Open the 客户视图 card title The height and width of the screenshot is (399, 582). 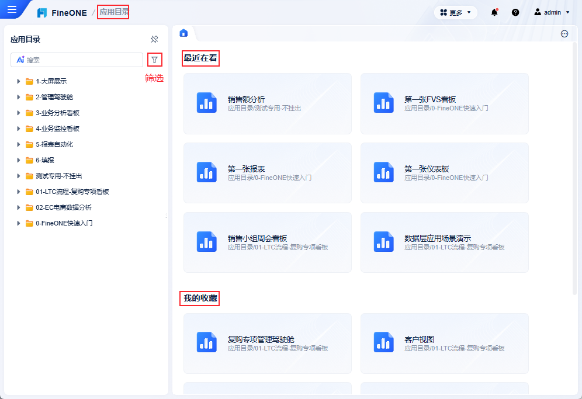(419, 339)
